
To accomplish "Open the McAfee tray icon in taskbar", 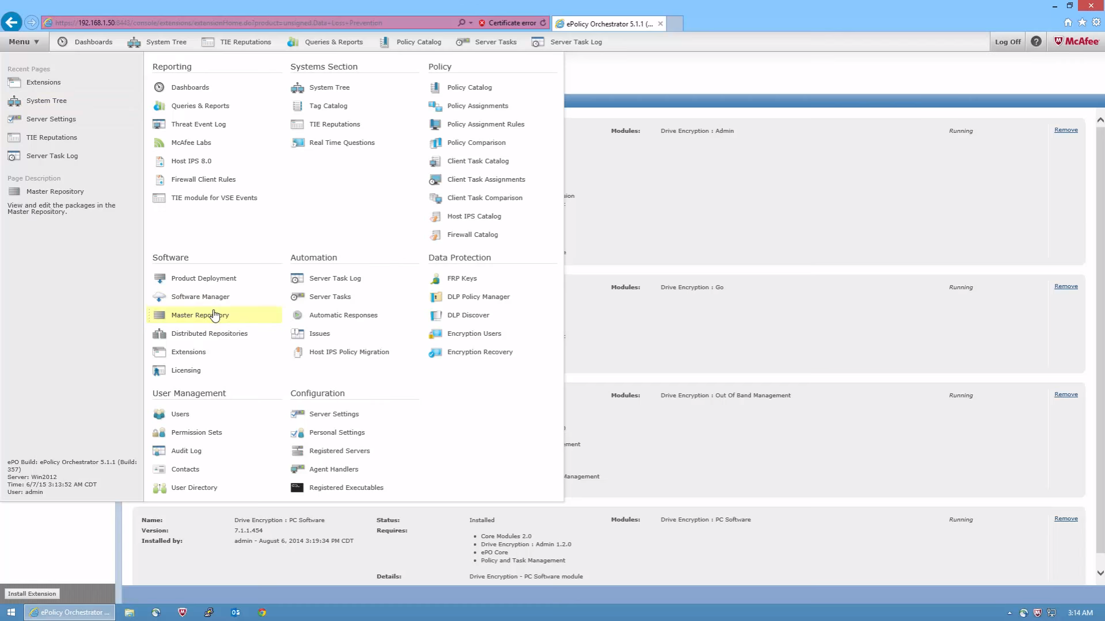I will tap(1037, 613).
